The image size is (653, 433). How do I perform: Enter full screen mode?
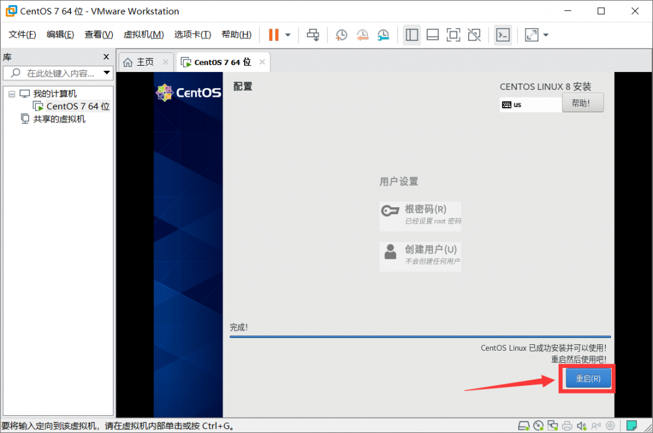point(453,35)
